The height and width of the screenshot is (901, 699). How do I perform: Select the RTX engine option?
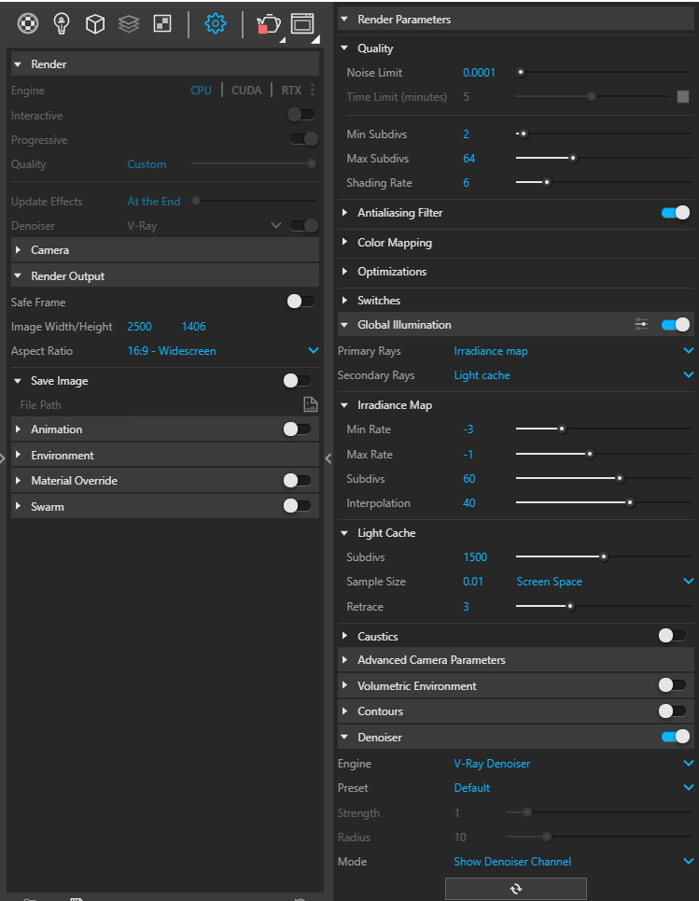(291, 91)
